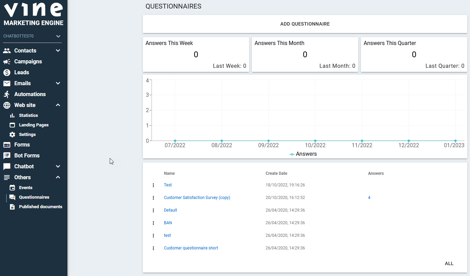This screenshot has height=276, width=470.
Task: Click the Campaigns megaphone icon
Action: (7, 61)
